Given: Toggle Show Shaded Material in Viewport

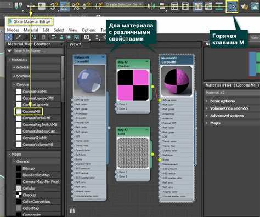Looking at the screenshot, I should 69,37.
